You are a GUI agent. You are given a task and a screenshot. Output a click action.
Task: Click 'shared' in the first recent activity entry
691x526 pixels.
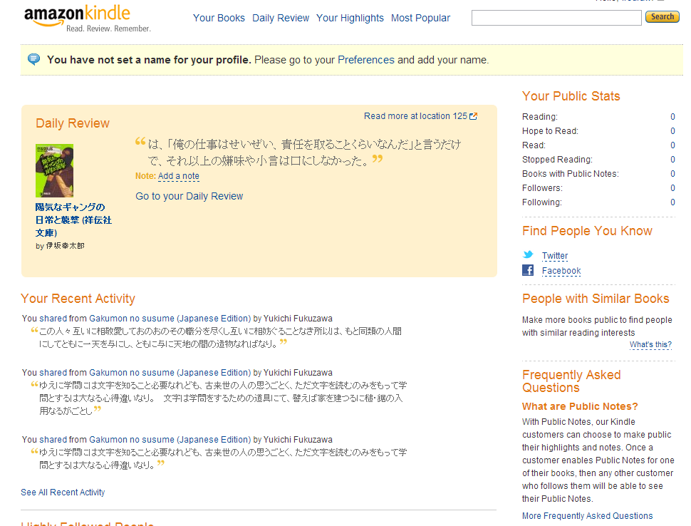(x=53, y=319)
